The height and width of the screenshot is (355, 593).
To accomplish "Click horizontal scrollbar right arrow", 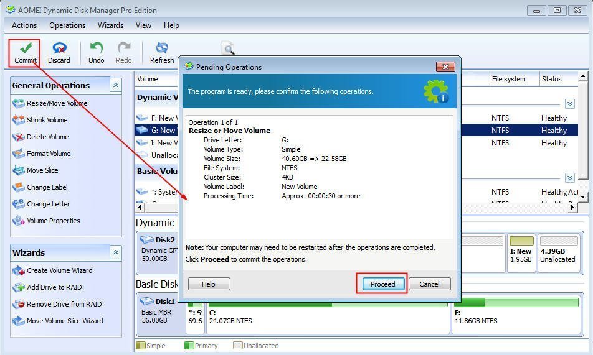I will (x=572, y=207).
